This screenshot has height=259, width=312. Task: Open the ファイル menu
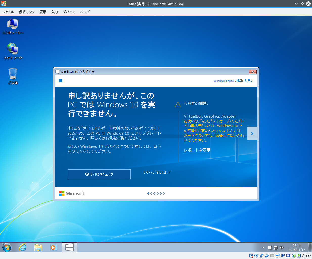[8, 12]
